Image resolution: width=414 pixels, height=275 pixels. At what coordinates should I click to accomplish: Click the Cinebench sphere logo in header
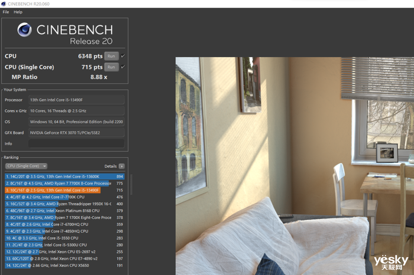click(25, 30)
